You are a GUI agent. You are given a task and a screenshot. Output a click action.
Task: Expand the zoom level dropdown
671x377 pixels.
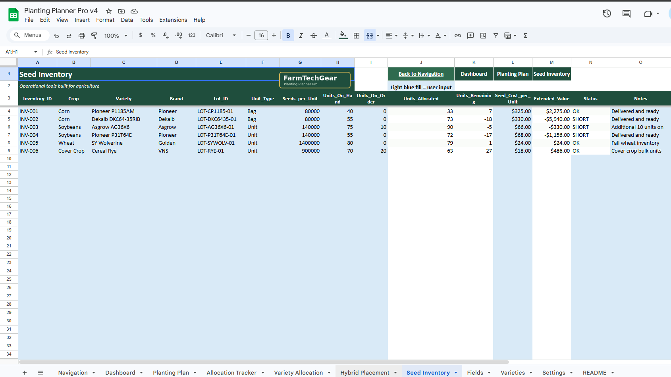126,35
